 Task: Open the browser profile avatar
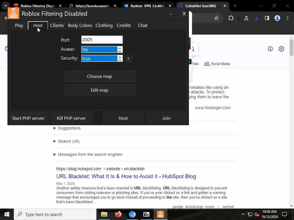pyautogui.click(x=277, y=18)
